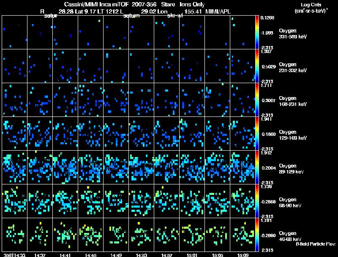Click the colorbar maximum value '1.739'
The height and width of the screenshot is (257, 338).
[266, 187]
